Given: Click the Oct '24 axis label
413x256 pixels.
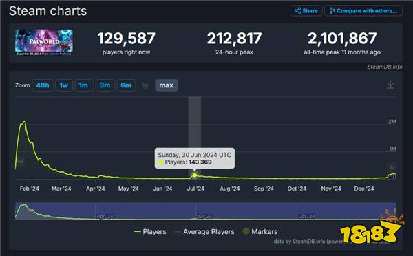Looking at the screenshot, I should coord(297,189).
